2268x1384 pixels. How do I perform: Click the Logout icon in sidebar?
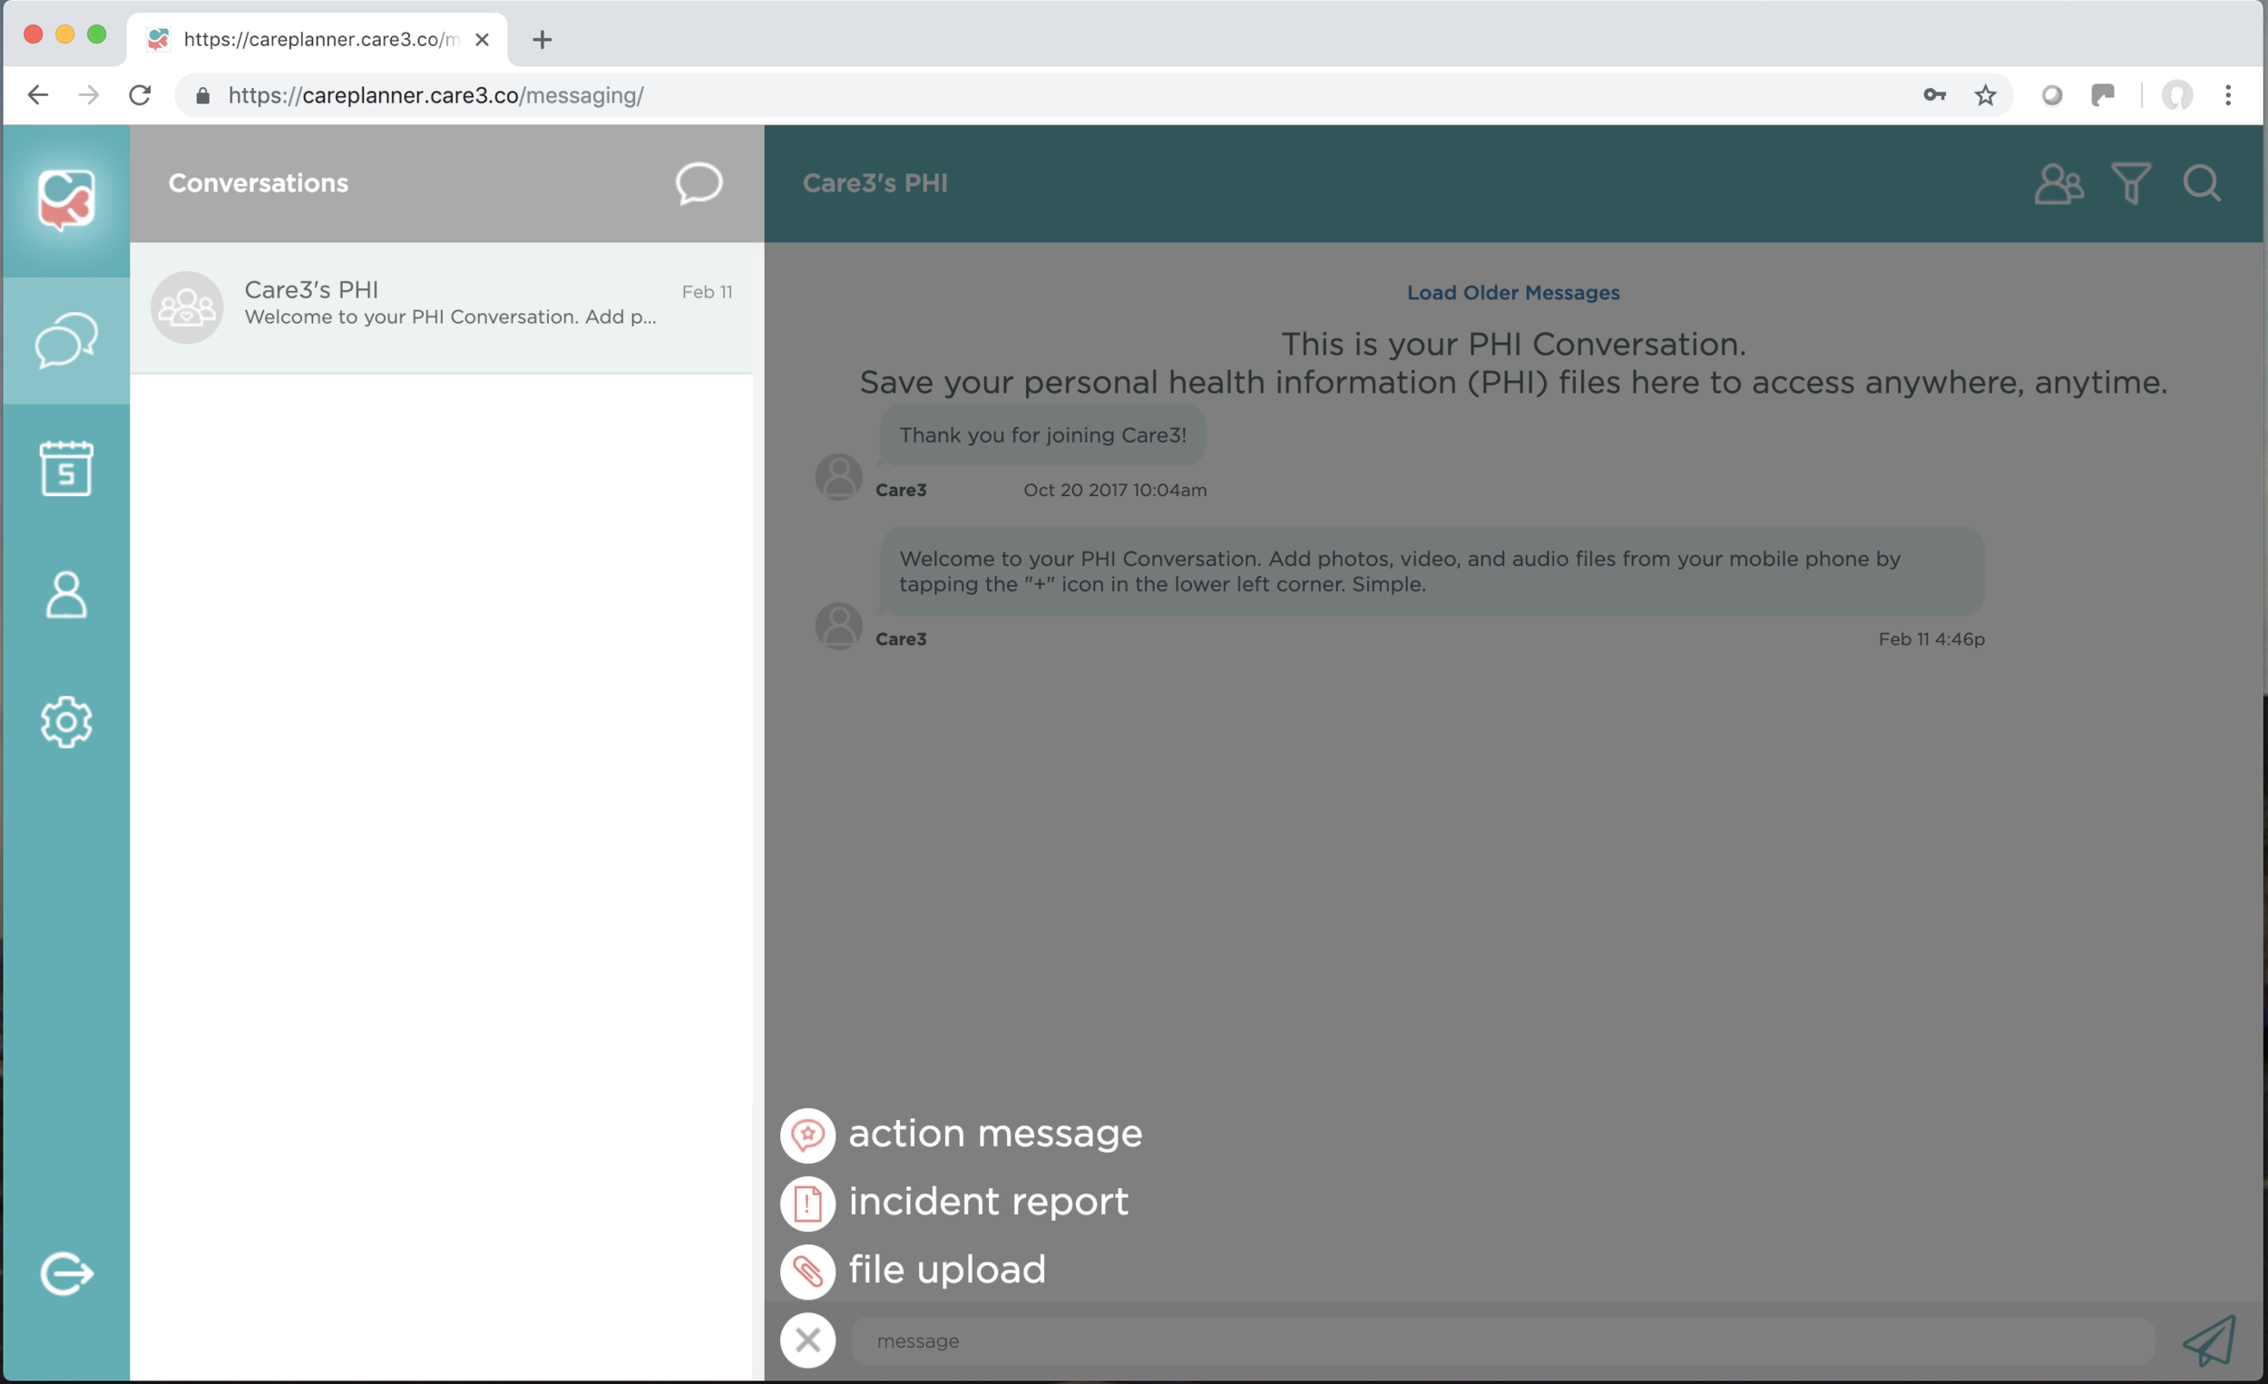pyautogui.click(x=66, y=1274)
